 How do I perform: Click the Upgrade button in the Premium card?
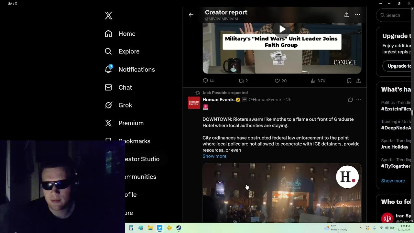tap(397, 66)
